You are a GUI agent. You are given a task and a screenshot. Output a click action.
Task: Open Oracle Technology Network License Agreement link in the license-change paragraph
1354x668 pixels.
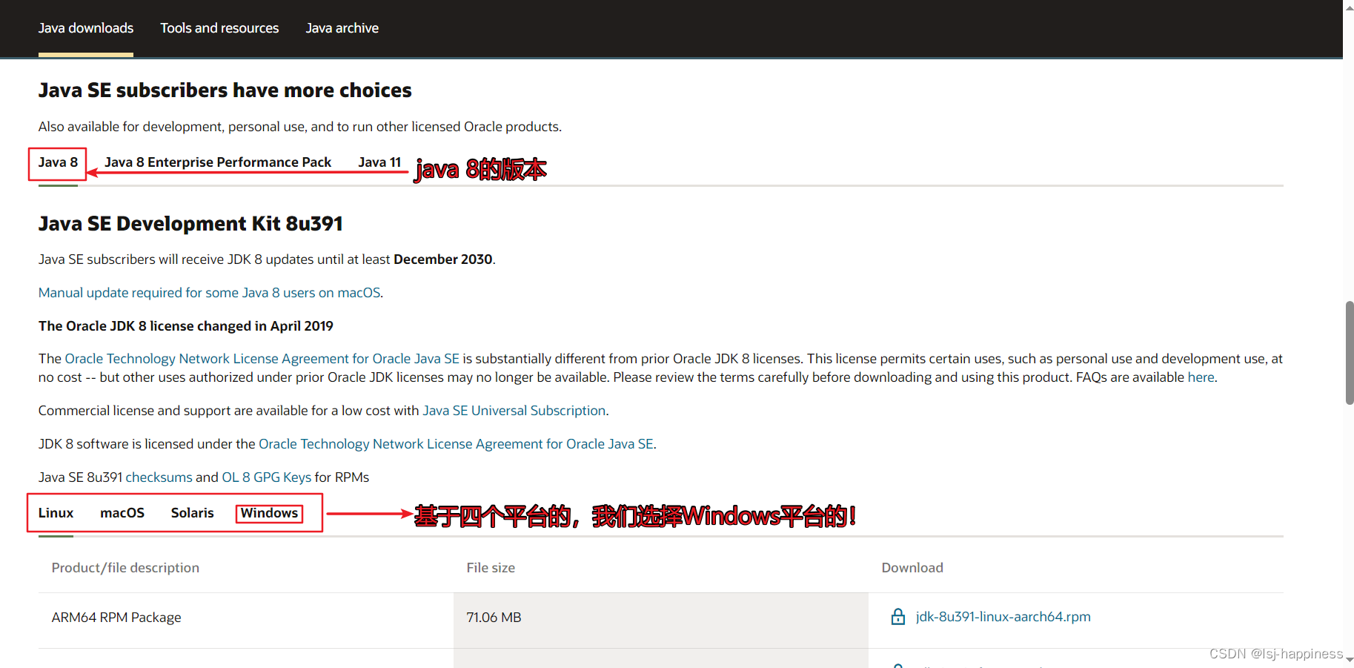pyautogui.click(x=262, y=359)
